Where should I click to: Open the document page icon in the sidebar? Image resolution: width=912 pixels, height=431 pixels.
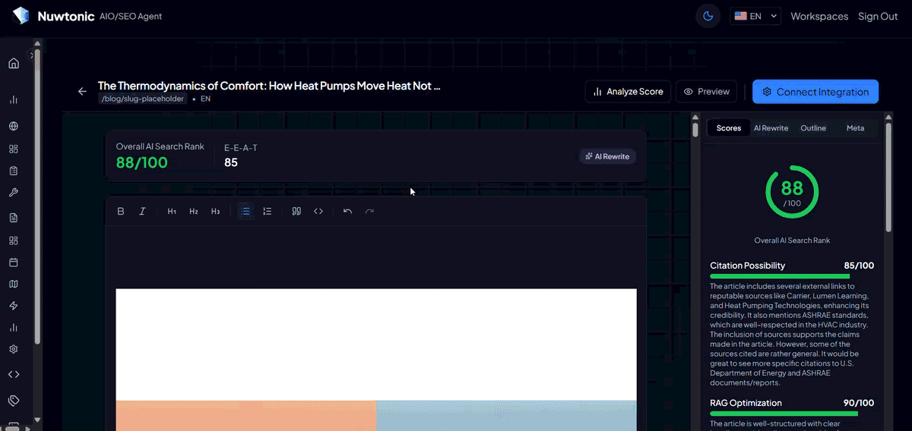13,218
